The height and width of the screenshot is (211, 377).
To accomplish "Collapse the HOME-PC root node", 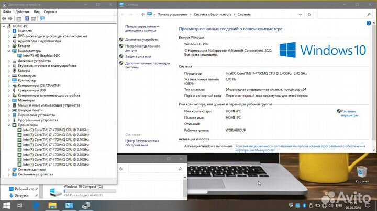I will (x=4, y=26).
